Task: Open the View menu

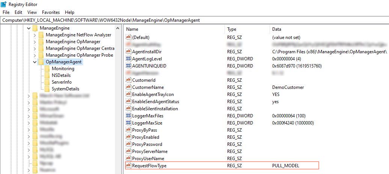Action: pyautogui.click(x=32, y=12)
